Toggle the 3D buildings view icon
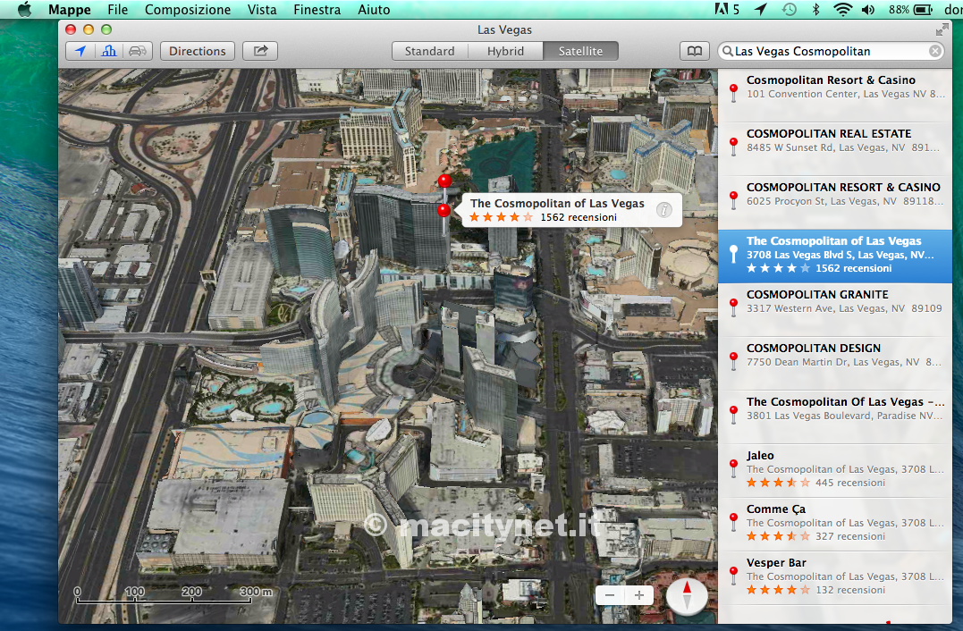The image size is (963, 631). click(x=109, y=51)
